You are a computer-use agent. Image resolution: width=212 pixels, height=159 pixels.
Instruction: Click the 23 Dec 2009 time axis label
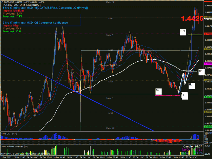click(6, 157)
